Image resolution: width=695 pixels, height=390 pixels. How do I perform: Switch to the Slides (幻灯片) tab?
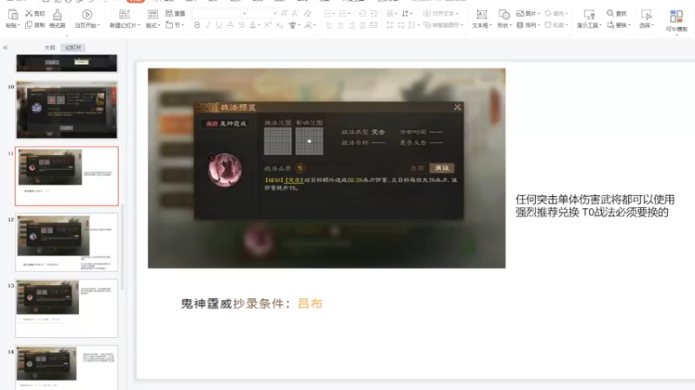coord(73,48)
